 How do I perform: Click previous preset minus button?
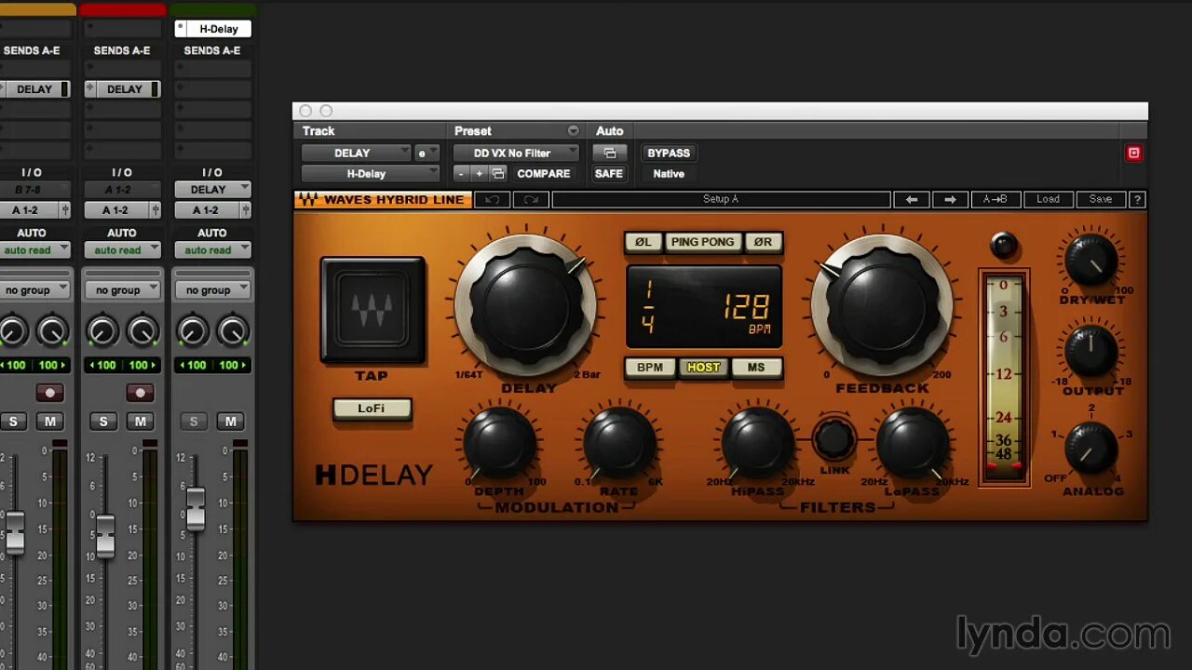point(461,174)
